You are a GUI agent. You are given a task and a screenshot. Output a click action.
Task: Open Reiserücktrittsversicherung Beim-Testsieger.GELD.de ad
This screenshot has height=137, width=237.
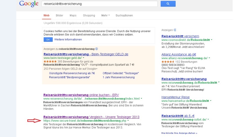(86, 54)
